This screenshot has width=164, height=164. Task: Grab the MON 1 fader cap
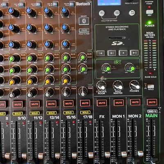[124, 154]
